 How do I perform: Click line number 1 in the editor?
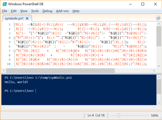pyautogui.click(x=9, y=25)
